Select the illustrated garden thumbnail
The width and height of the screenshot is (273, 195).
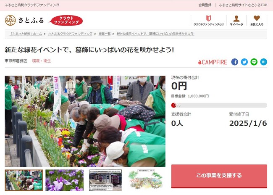point(146,179)
